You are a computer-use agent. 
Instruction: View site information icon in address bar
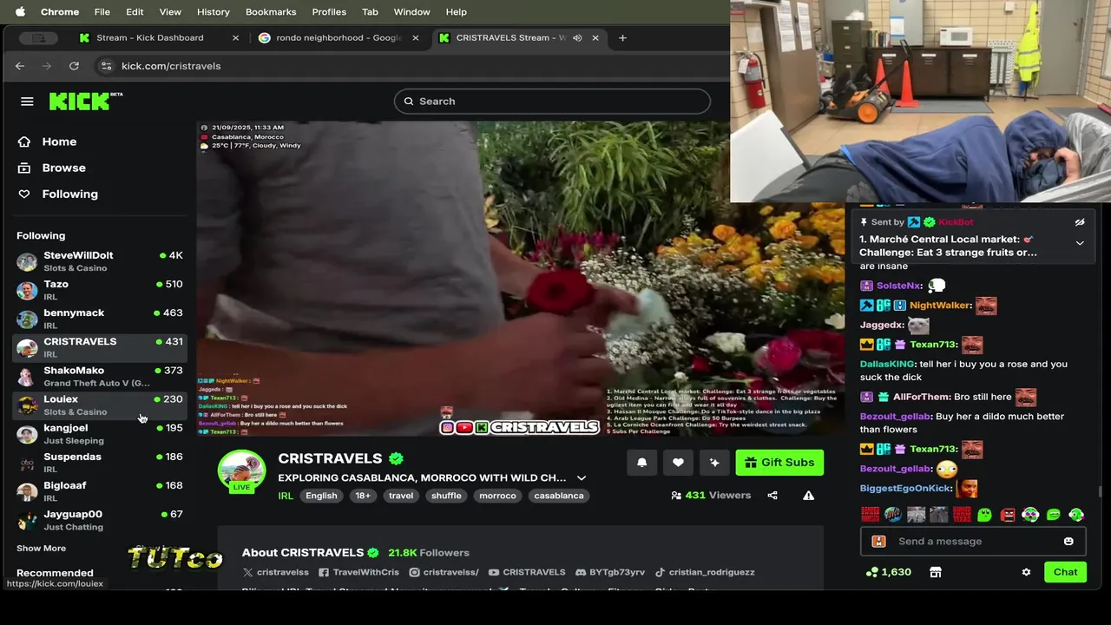[x=106, y=66]
